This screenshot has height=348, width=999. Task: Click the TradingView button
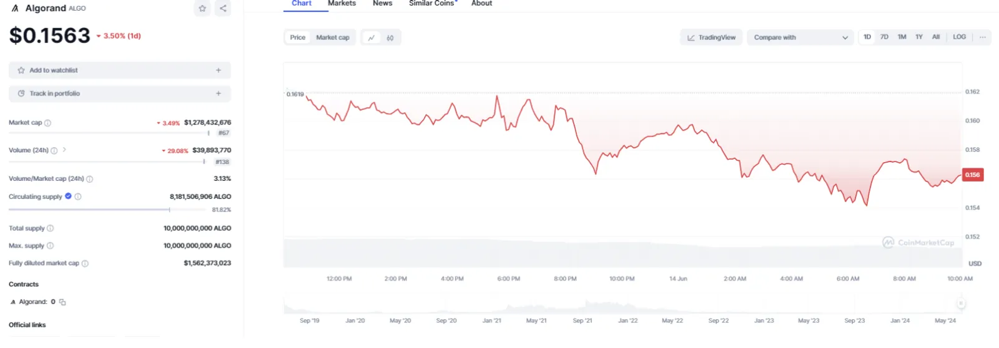712,37
